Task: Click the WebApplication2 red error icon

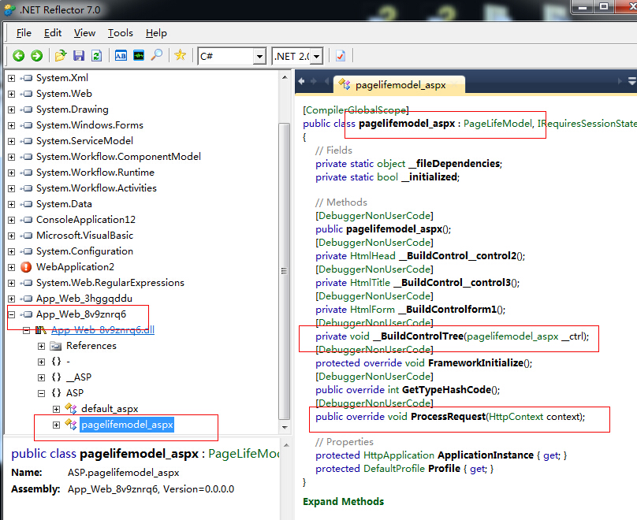Action: 26,267
